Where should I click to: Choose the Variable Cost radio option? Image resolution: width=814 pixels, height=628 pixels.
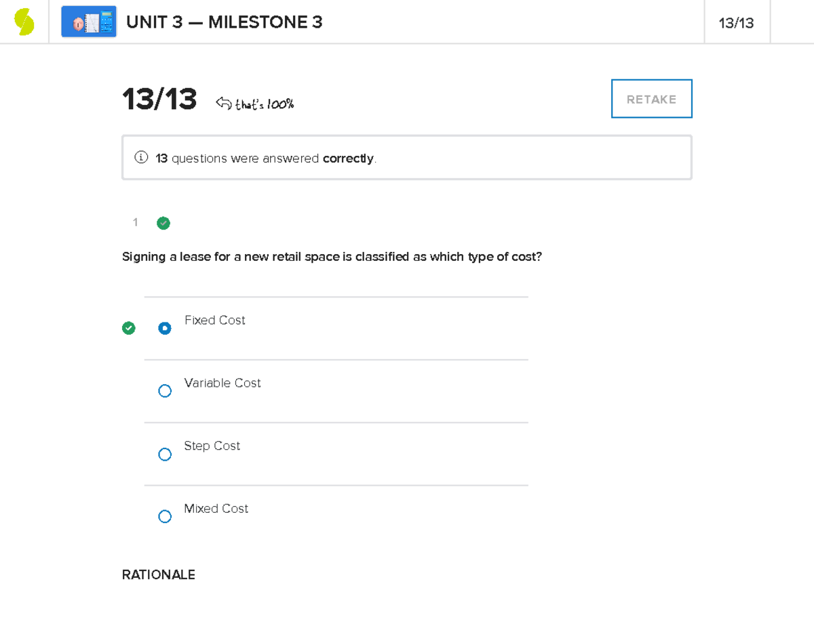[165, 391]
